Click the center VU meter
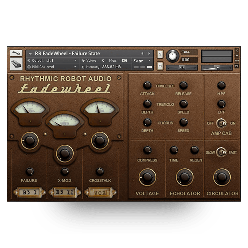 (64, 124)
